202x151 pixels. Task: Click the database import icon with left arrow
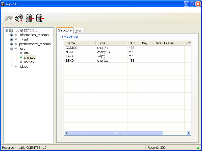tap(40, 18)
